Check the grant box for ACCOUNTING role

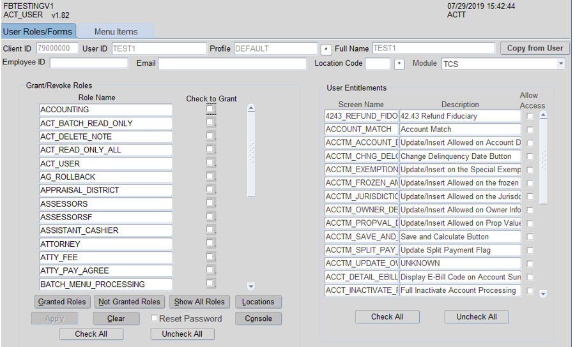point(210,110)
